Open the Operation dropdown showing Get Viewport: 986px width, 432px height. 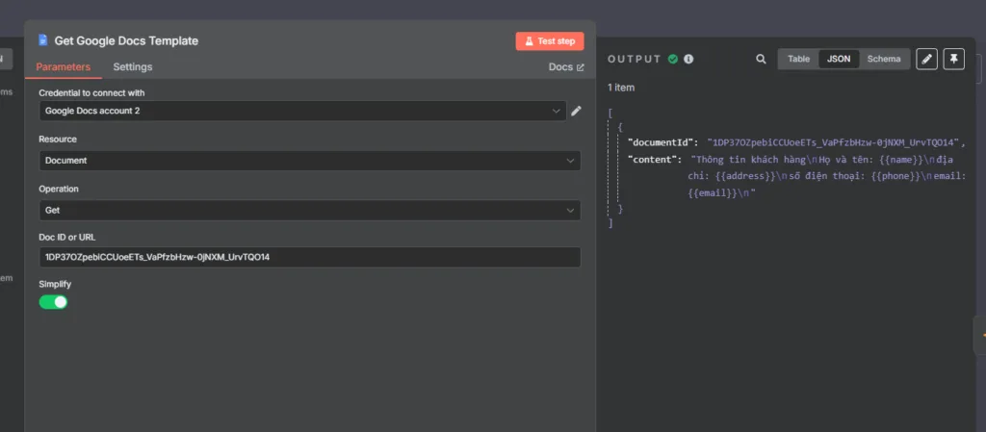coord(309,210)
